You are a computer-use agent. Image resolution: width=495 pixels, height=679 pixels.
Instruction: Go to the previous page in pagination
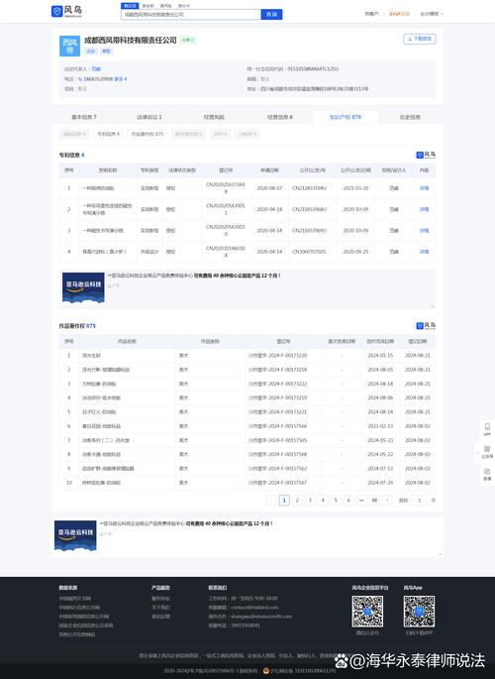(x=271, y=501)
